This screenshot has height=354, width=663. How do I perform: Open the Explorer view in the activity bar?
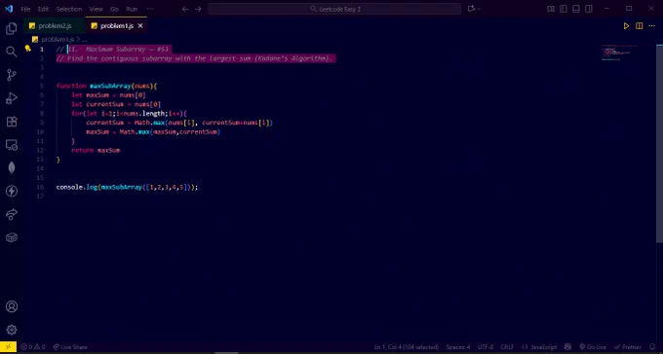tap(12, 29)
